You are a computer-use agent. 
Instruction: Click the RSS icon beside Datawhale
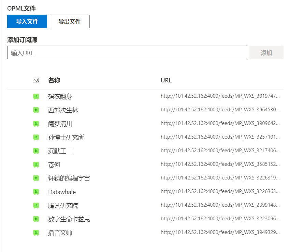36,192
